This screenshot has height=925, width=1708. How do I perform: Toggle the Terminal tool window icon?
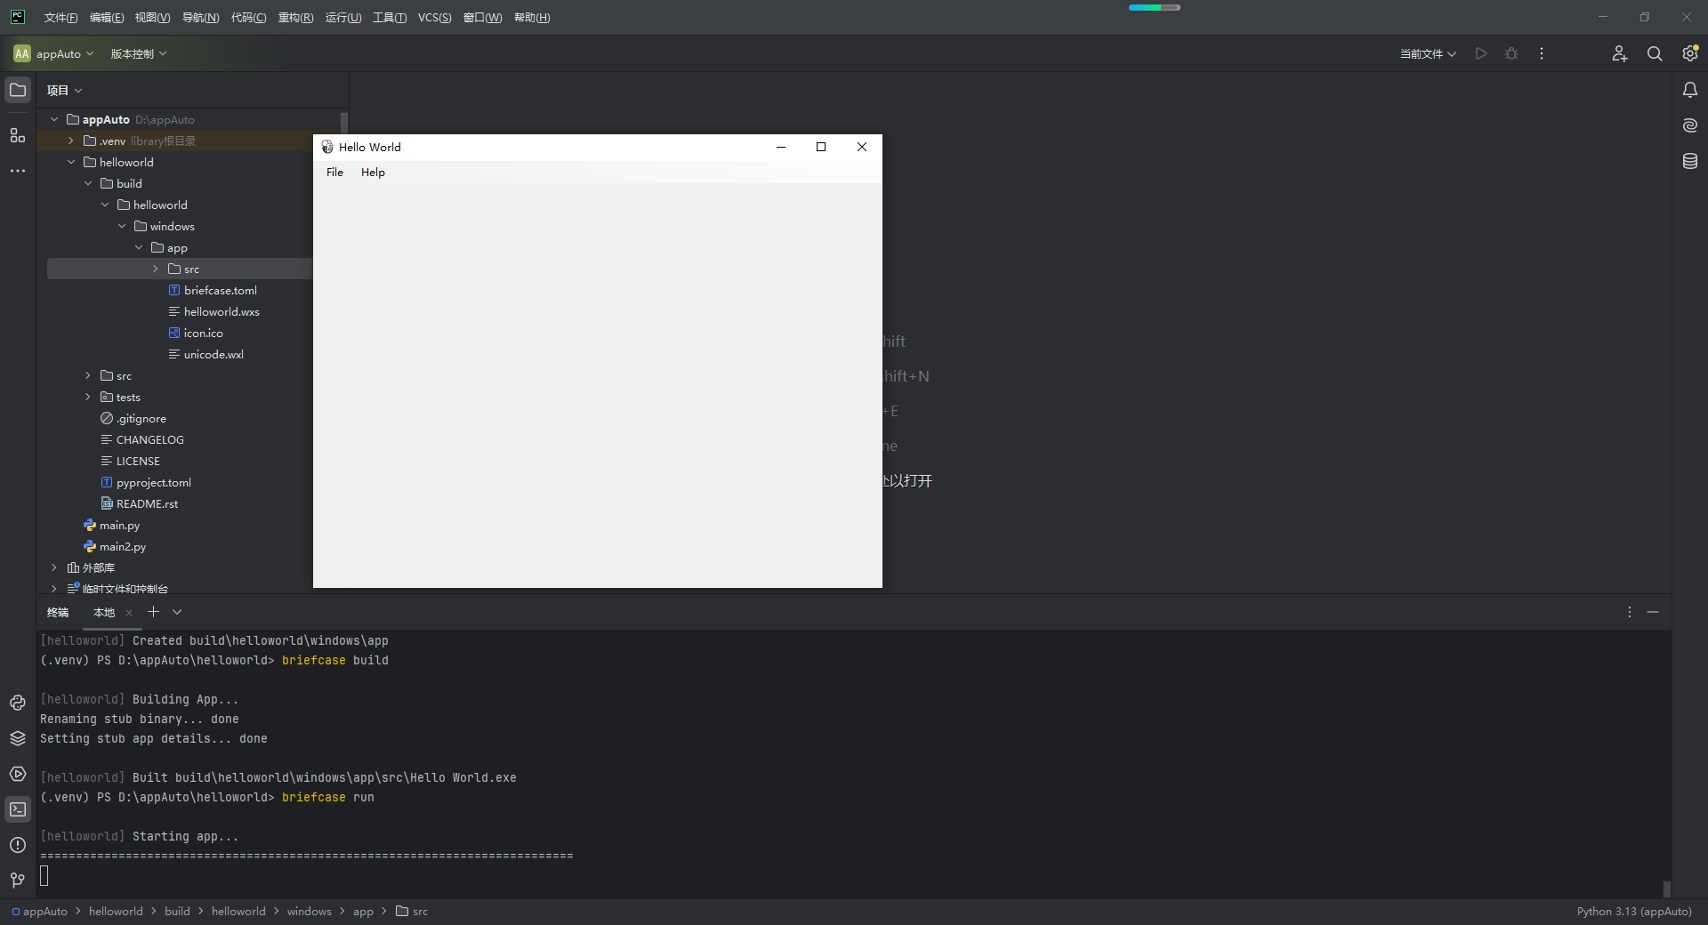[x=18, y=809]
